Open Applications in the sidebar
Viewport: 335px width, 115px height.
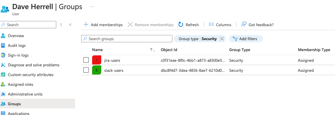click(x=19, y=113)
